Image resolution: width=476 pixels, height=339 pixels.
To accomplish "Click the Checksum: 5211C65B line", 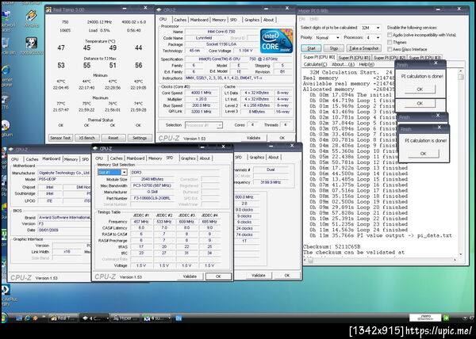I will (332, 246).
